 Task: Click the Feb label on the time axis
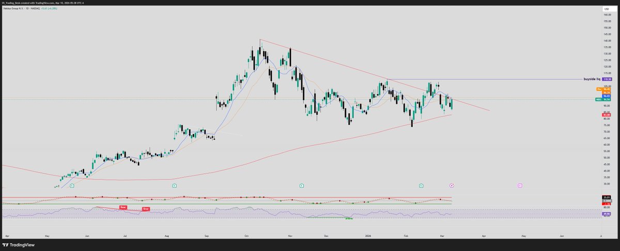click(407, 236)
